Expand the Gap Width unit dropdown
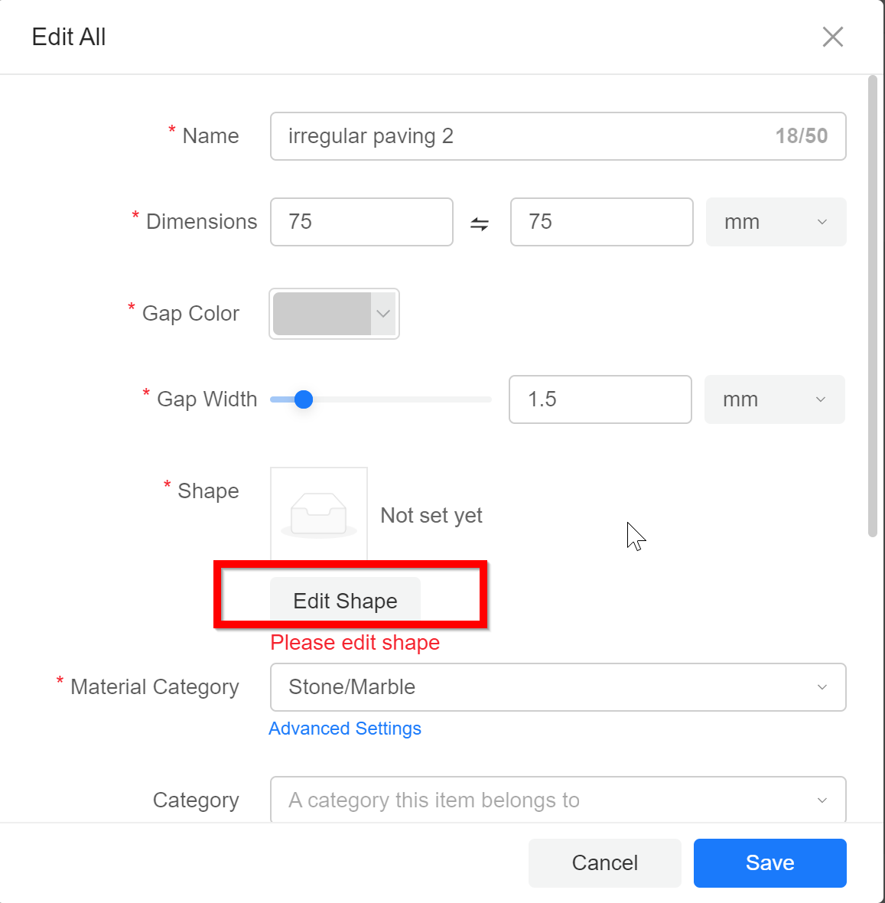This screenshot has width=885, height=903. coord(774,399)
